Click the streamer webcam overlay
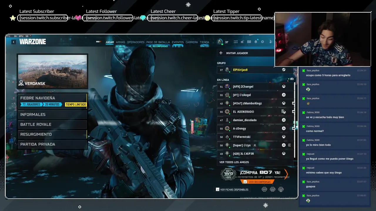 [323, 39]
